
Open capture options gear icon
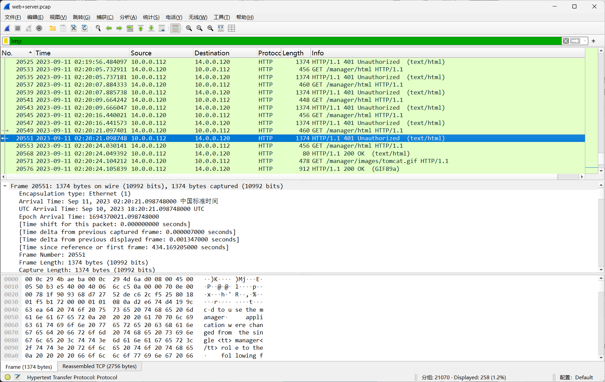(39, 28)
